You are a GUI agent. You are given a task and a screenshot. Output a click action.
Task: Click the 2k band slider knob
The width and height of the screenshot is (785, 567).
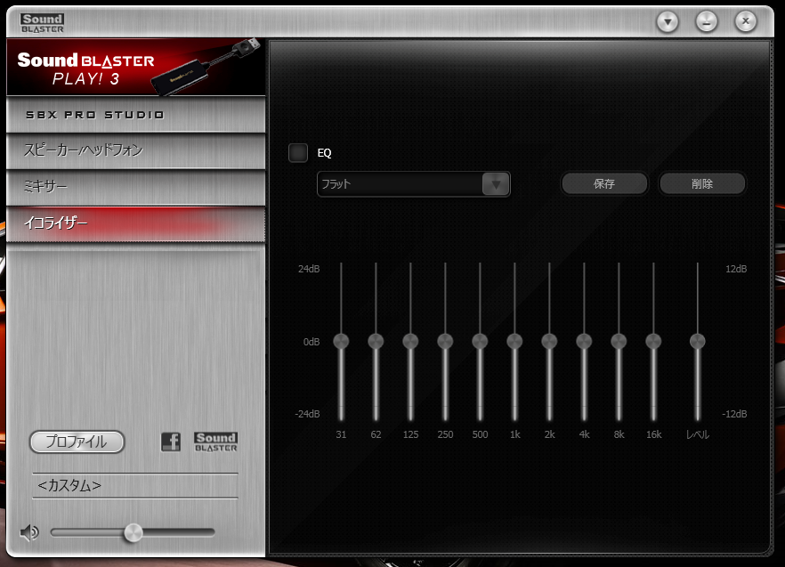[x=549, y=341]
